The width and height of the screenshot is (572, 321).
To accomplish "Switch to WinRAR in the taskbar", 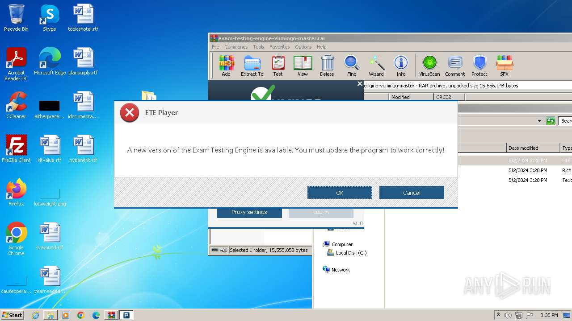I will tap(111, 315).
